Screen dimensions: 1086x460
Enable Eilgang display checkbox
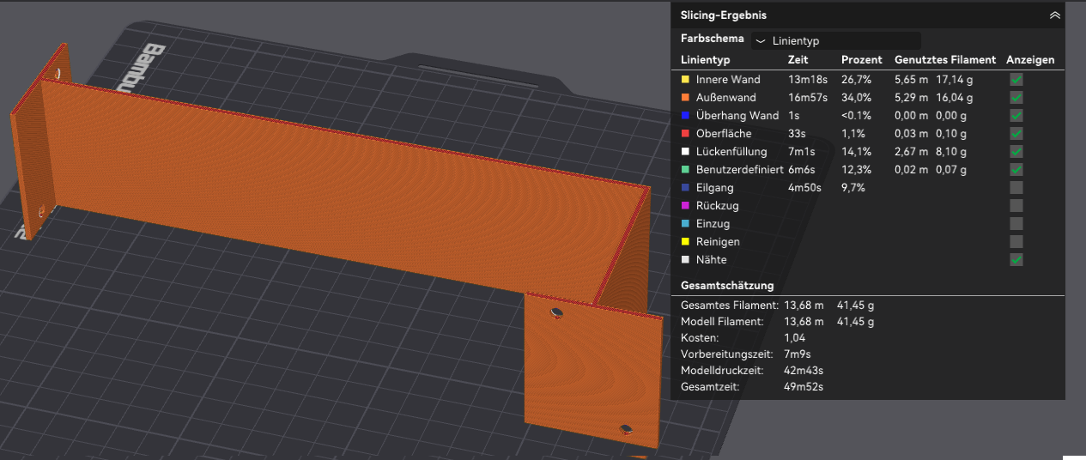click(x=1016, y=188)
